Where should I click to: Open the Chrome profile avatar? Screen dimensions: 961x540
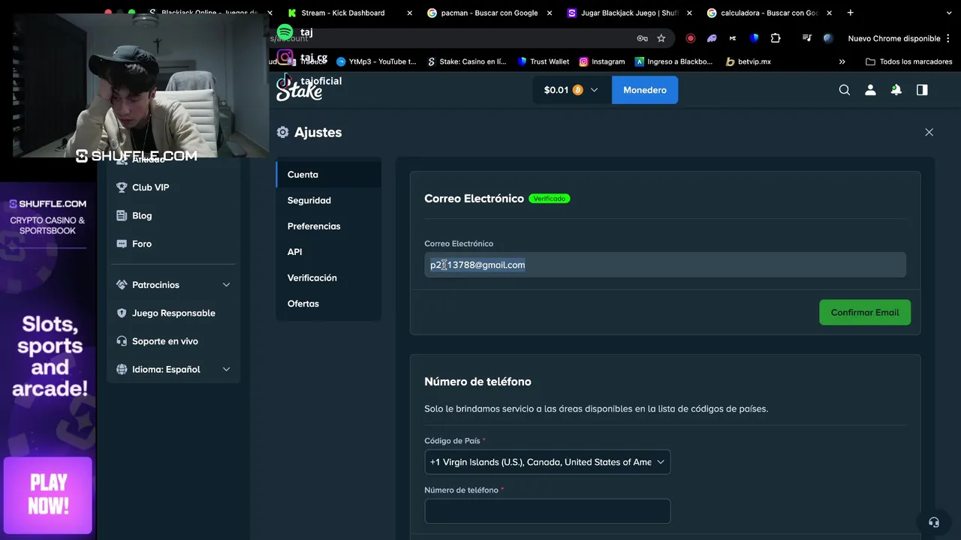[x=828, y=38]
